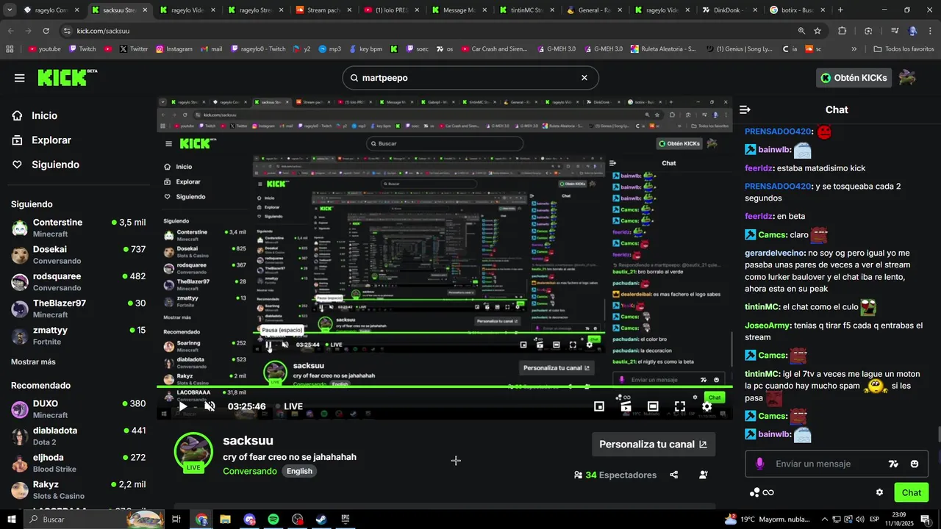Screen dimensions: 941x529
Task: Click gerardelvecino username in chat
Action: (775, 253)
